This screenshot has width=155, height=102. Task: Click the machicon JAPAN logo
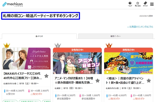click(x=13, y=4)
